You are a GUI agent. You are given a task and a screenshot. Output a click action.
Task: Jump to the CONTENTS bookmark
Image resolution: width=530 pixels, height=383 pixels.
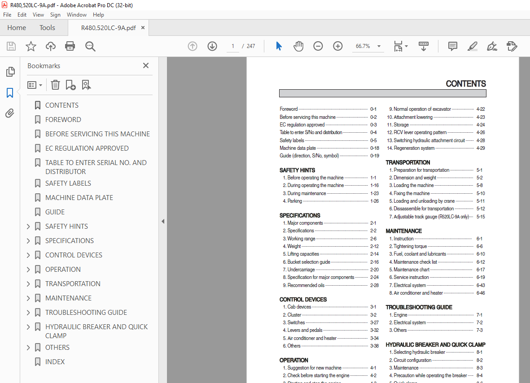[x=62, y=105]
